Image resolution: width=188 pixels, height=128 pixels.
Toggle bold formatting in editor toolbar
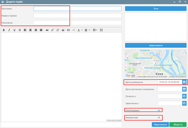(x=4, y=30)
